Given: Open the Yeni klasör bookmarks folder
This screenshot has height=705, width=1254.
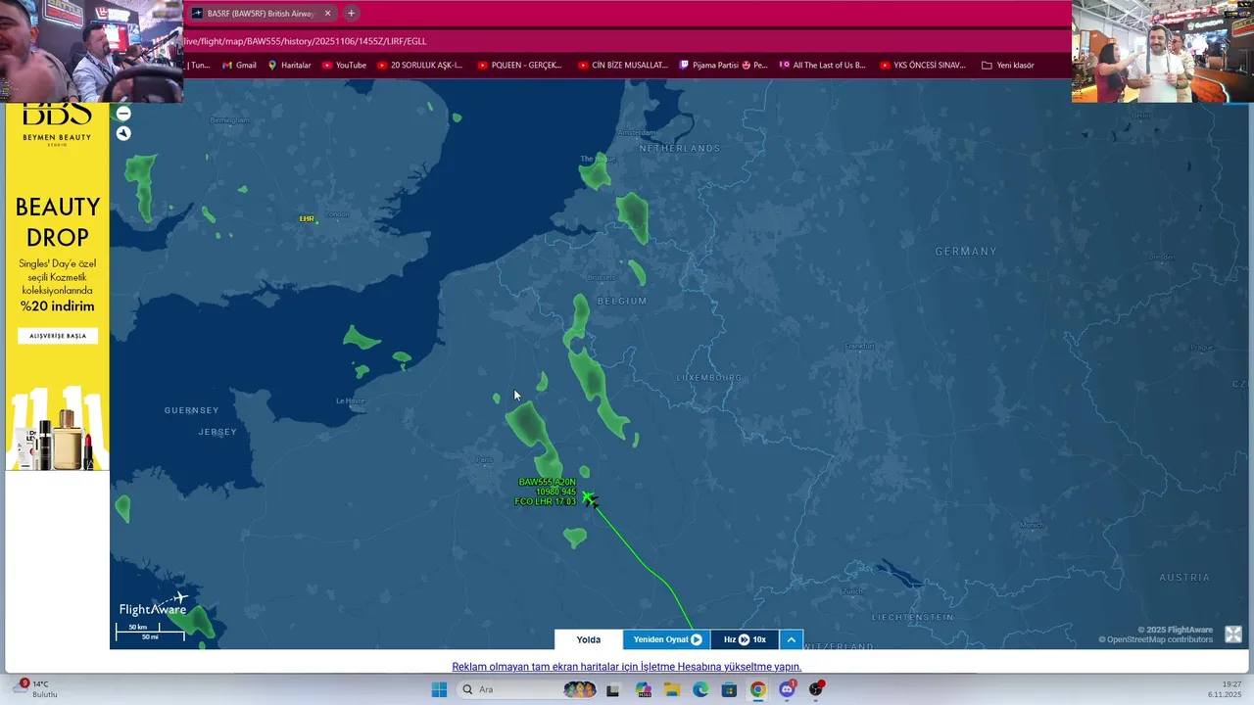Looking at the screenshot, I should (x=1008, y=66).
